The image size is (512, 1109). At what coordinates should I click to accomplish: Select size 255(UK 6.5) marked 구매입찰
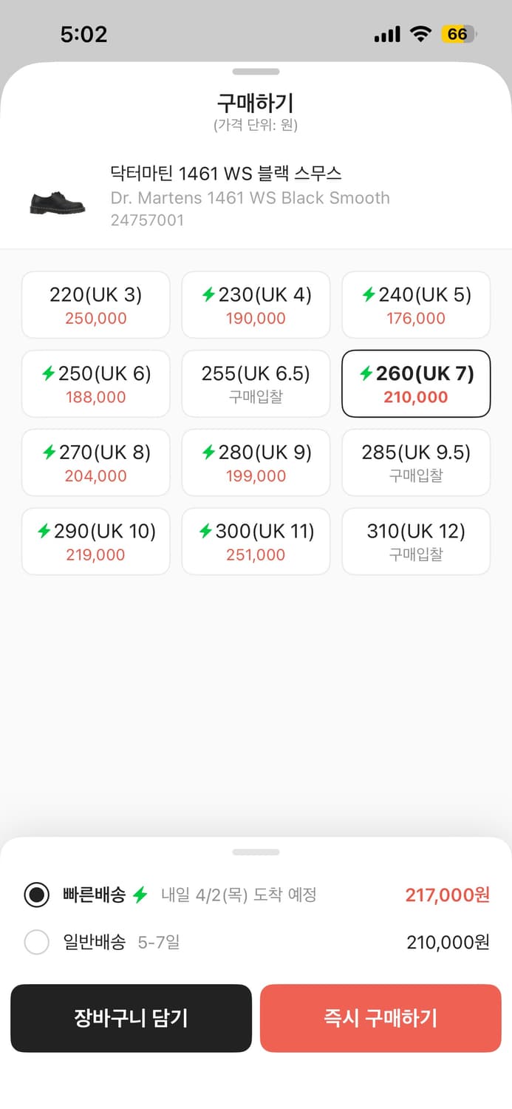tap(256, 384)
